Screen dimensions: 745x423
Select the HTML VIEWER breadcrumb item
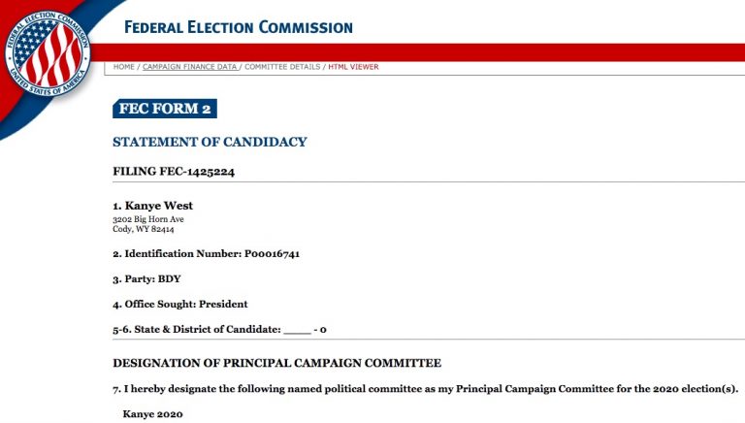pyautogui.click(x=353, y=67)
